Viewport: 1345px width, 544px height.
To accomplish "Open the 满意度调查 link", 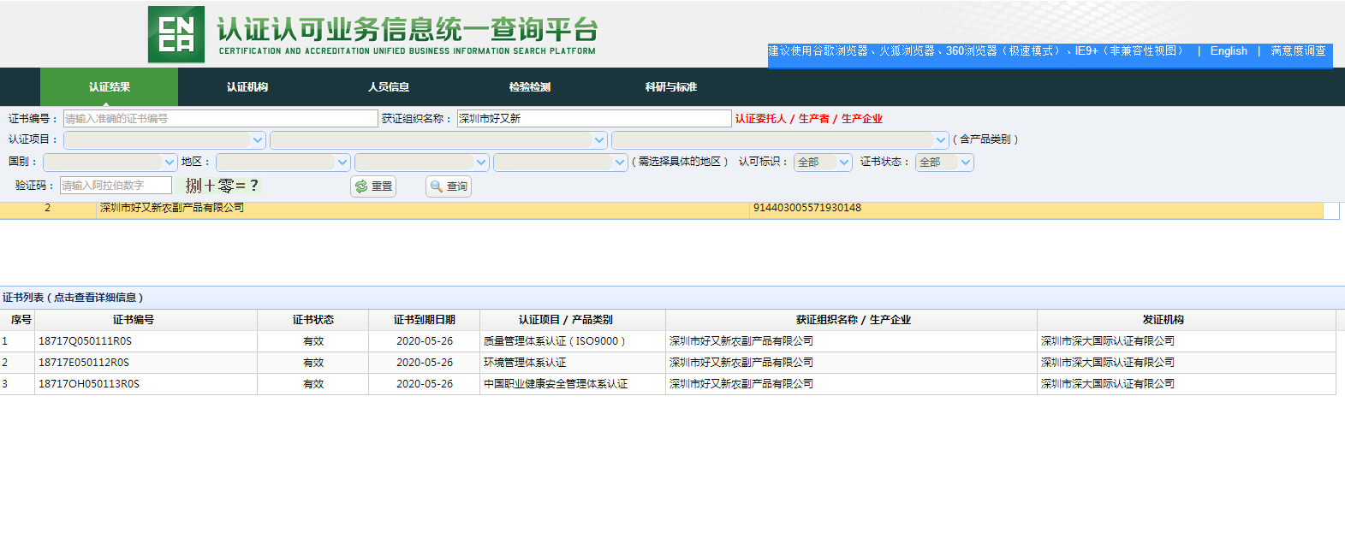I will 1298,51.
